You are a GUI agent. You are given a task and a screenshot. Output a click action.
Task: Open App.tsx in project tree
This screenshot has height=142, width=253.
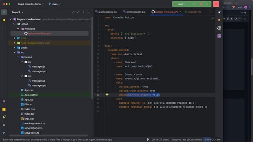28,100
